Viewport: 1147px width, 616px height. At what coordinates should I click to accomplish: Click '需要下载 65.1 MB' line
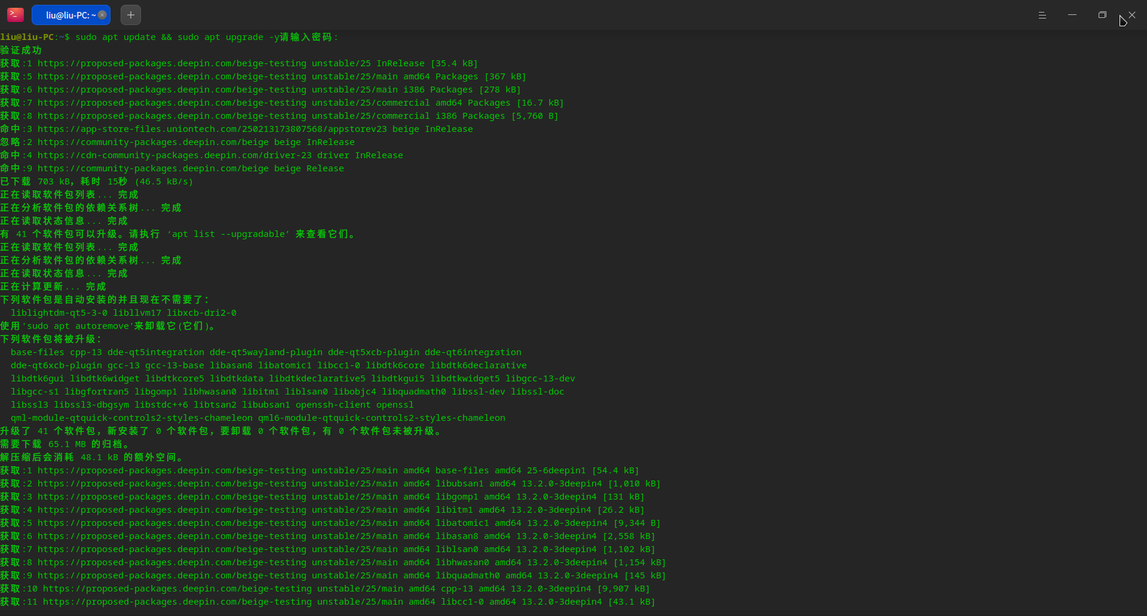65,444
